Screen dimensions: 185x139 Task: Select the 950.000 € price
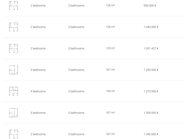150,6
